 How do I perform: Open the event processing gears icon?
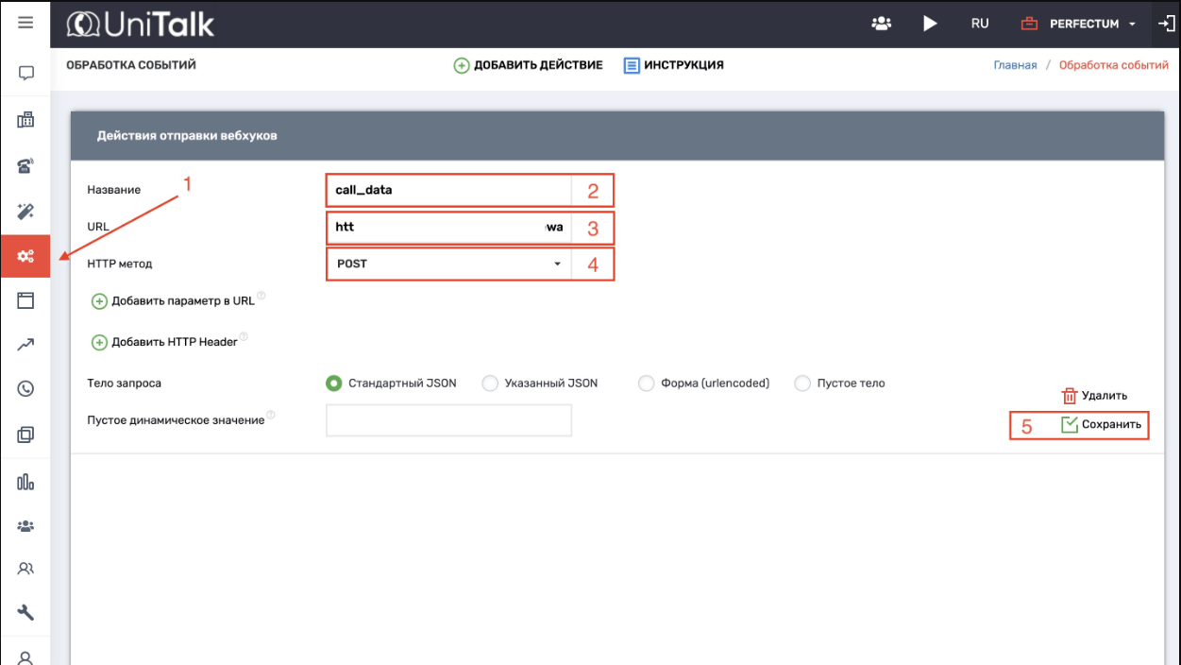(x=25, y=256)
